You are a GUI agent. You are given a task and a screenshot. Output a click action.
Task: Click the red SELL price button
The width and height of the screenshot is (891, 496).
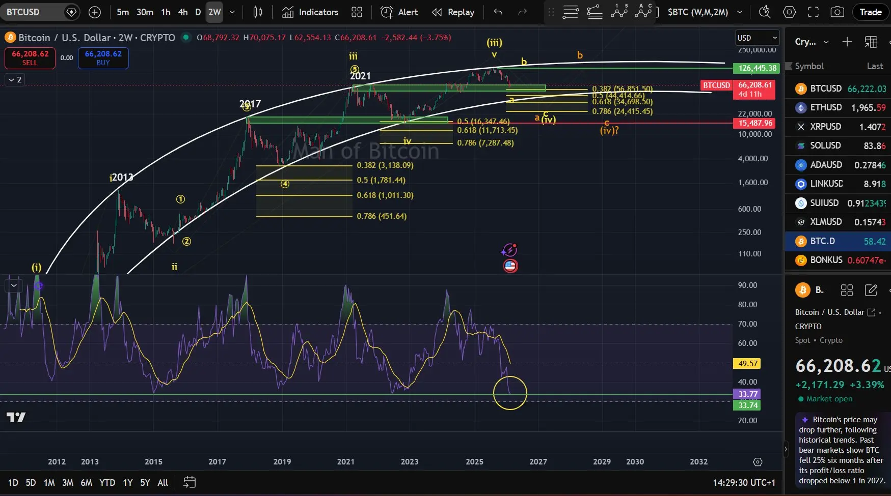(x=30, y=58)
